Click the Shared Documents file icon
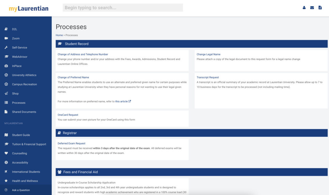 coord(6,112)
